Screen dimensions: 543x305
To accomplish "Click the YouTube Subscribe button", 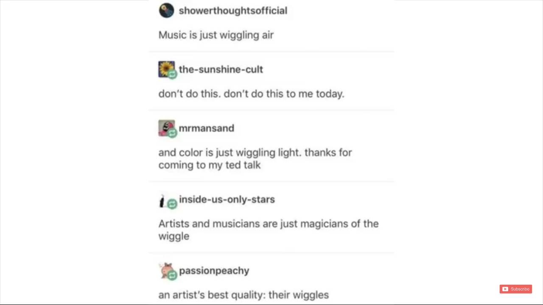I will pos(515,289).
